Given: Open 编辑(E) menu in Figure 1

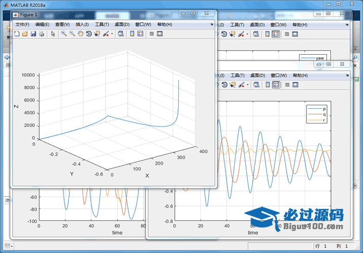Looking at the screenshot, I should coord(42,24).
